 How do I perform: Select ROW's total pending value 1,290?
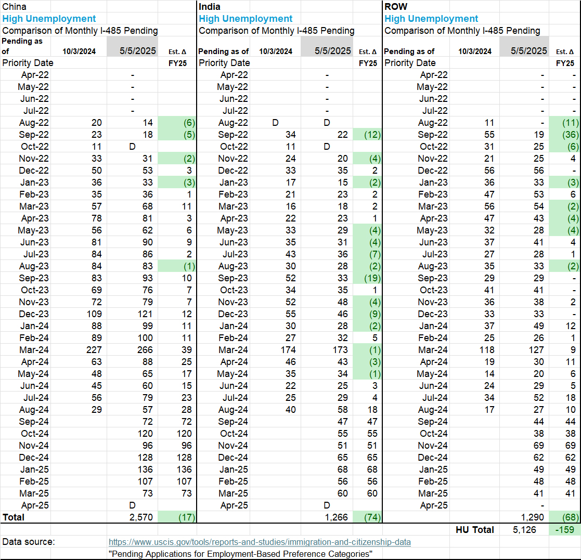[x=533, y=517]
